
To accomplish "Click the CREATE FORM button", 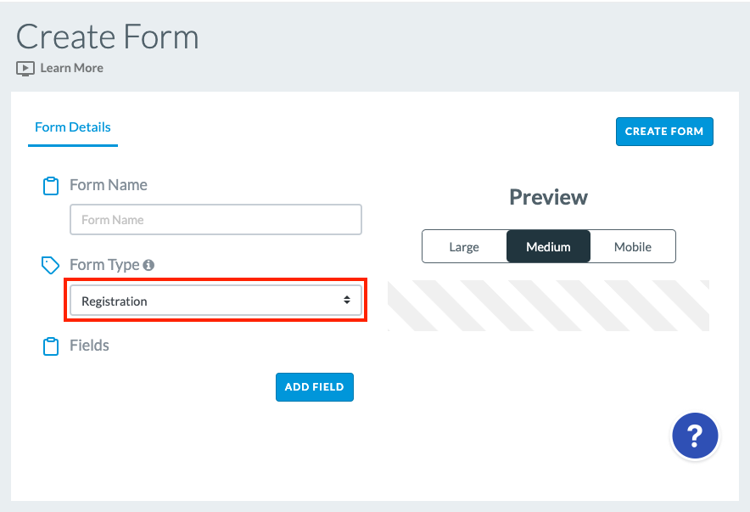I will pos(664,131).
